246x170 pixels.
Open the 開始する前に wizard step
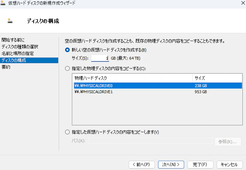tap(13, 40)
